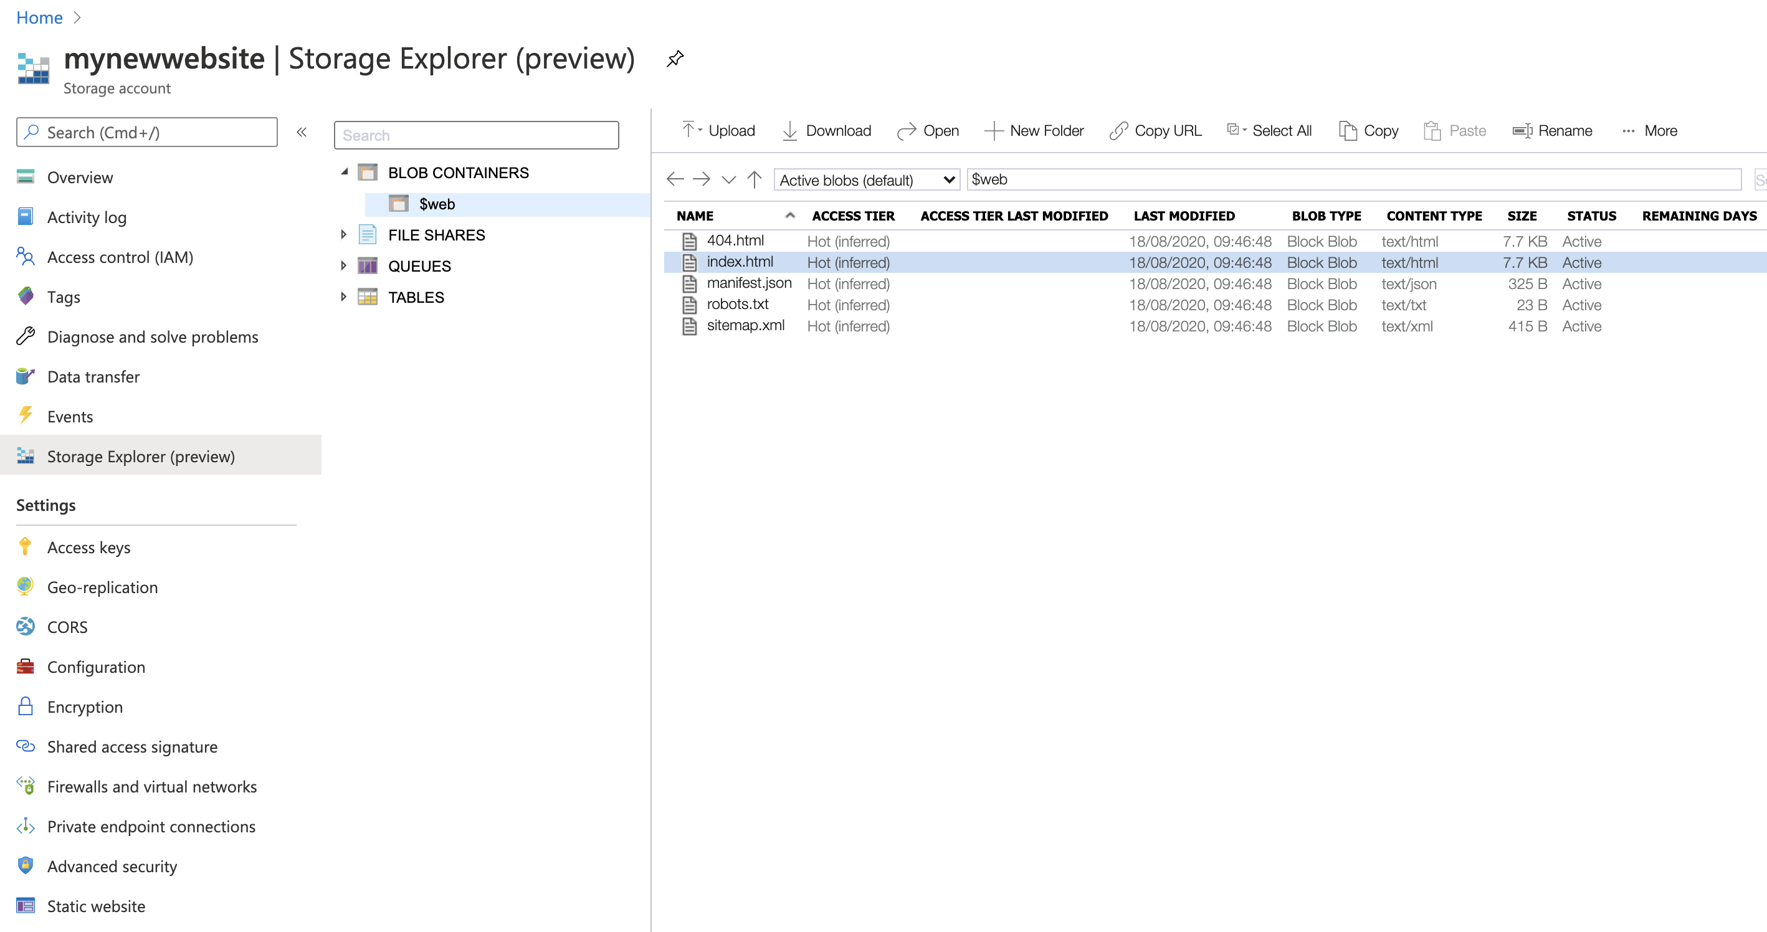The width and height of the screenshot is (1767, 932).
Task: Navigate back with the left arrow
Action: 675,179
